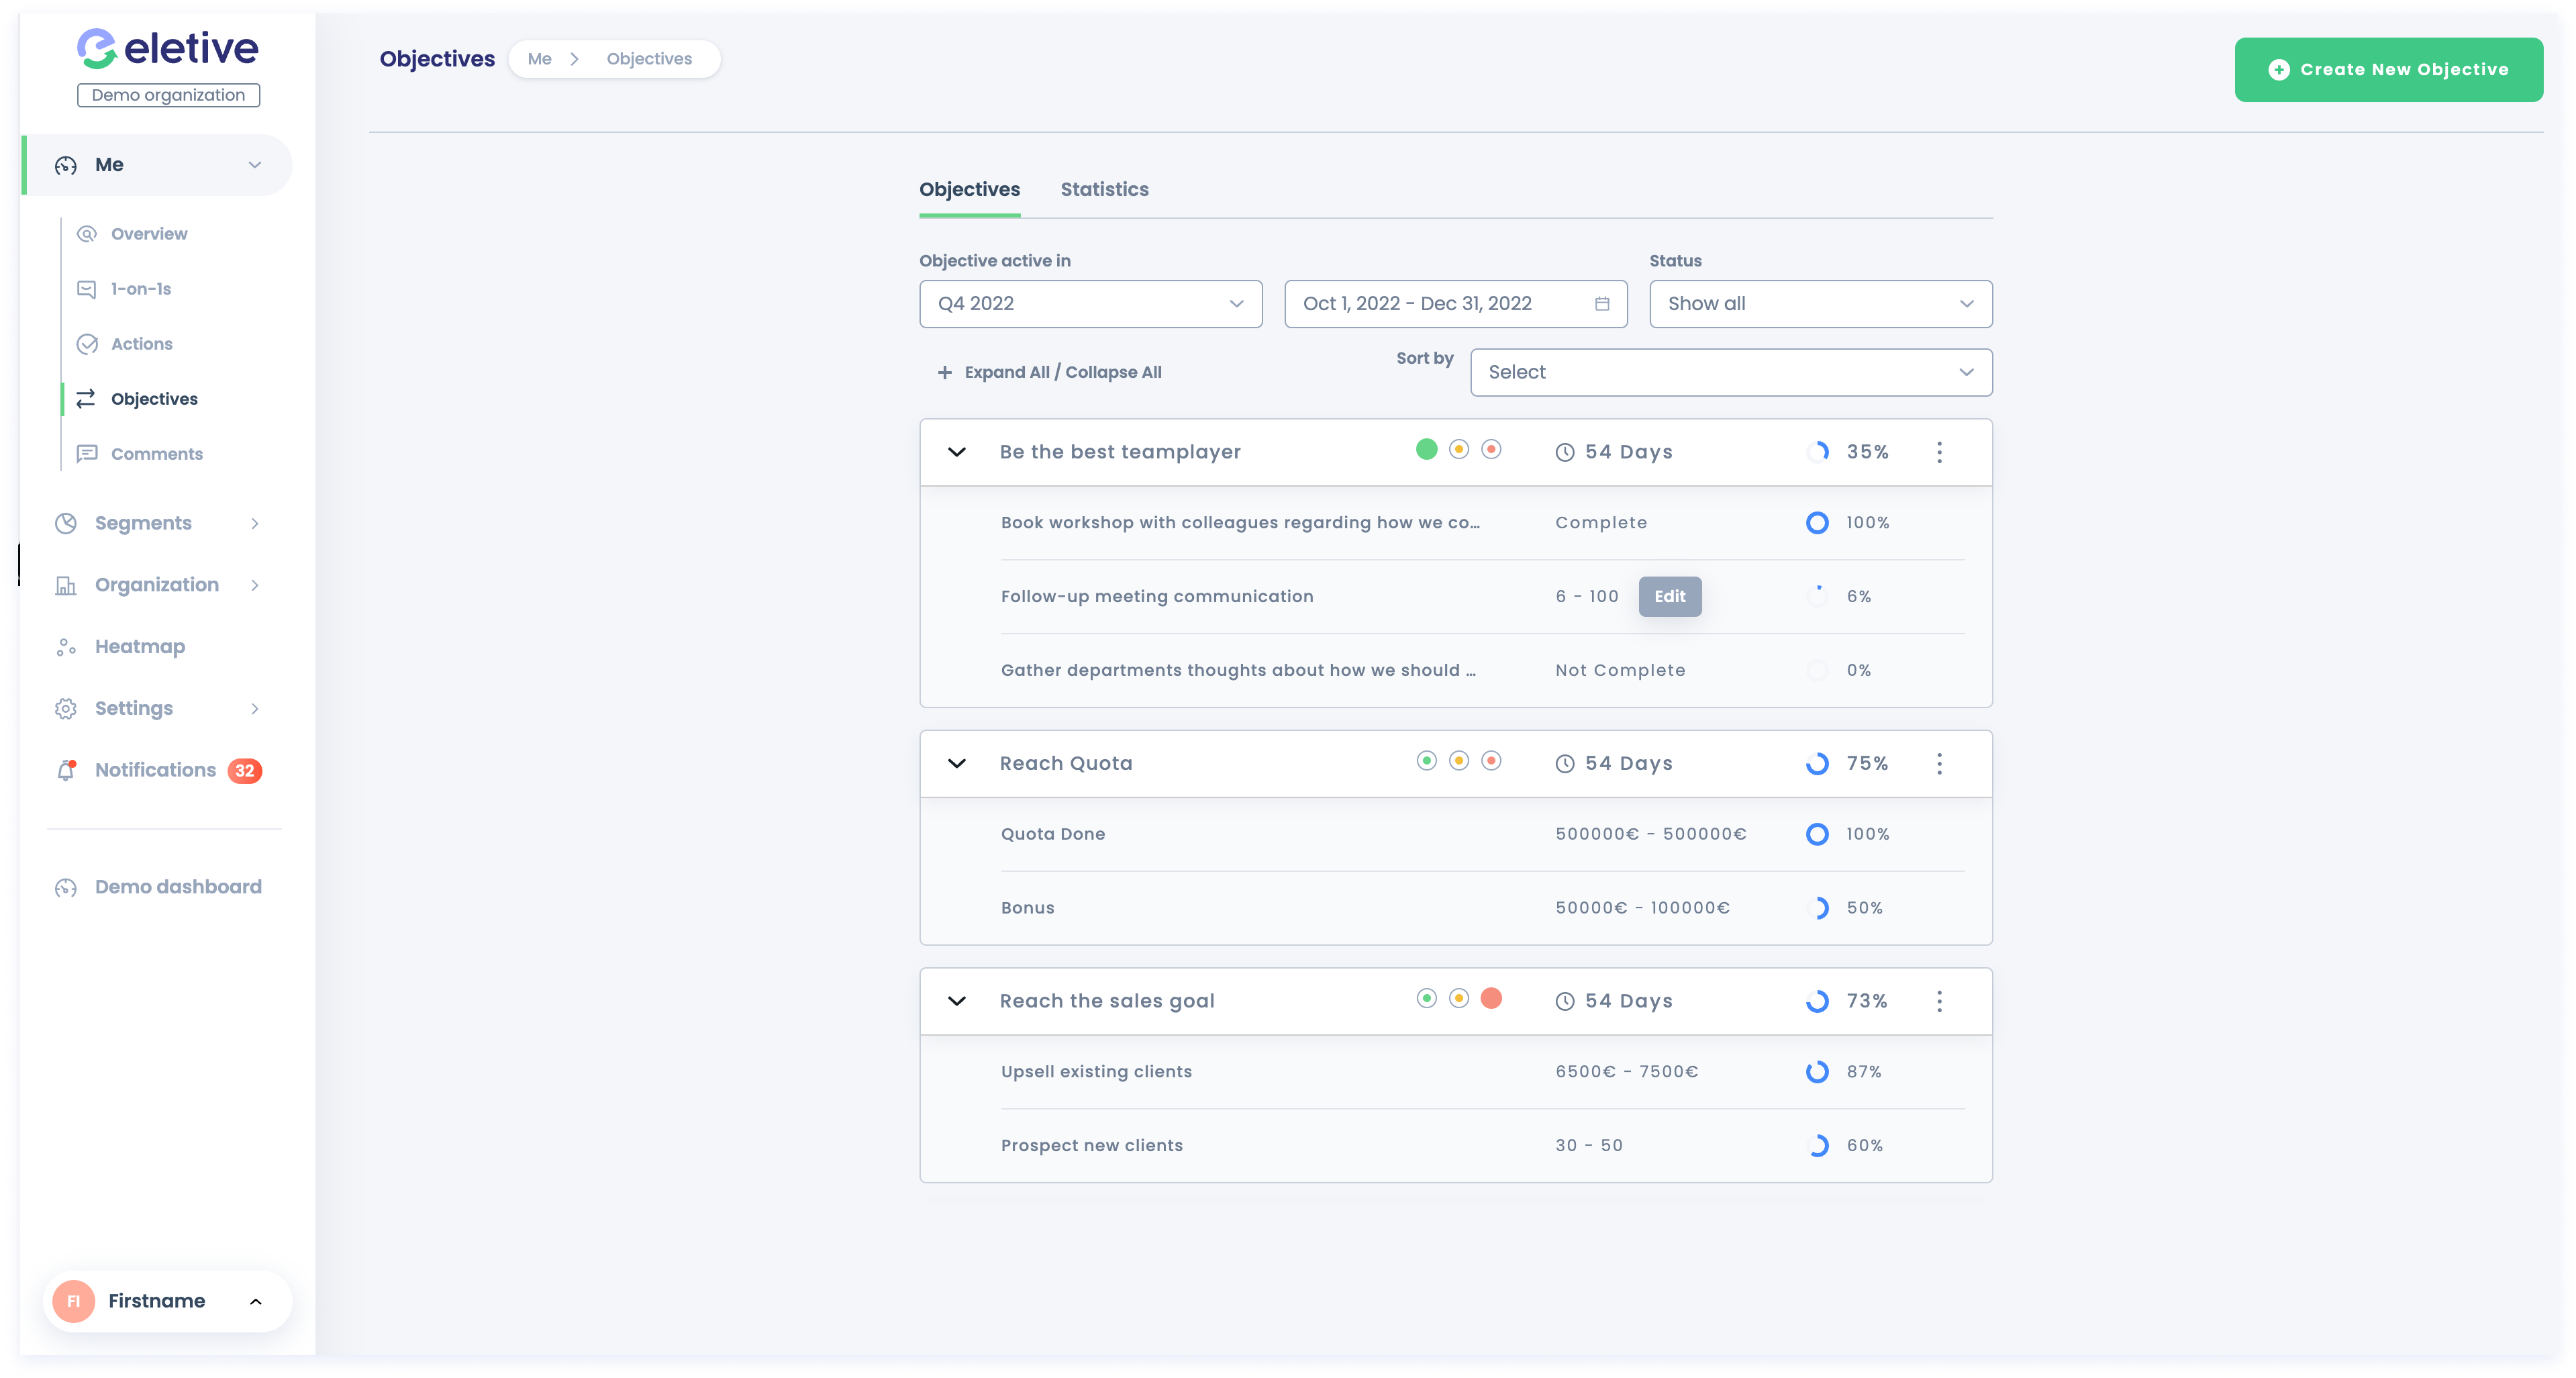Image resolution: width=2576 pixels, height=1378 pixels.
Task: Click the Comments icon in the sidebar
Action: pyautogui.click(x=87, y=453)
